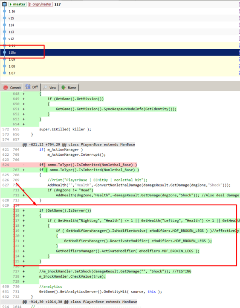The width and height of the screenshot is (240, 308).
Task: Click removed line 624 with IsInherited
Action: click(88, 165)
